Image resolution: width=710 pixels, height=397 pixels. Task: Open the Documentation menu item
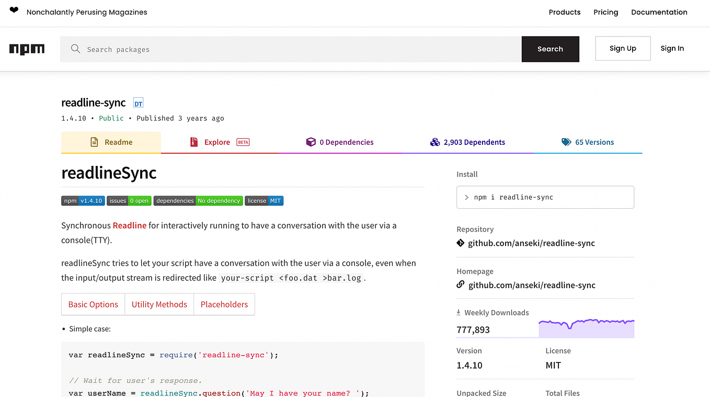[x=659, y=12]
